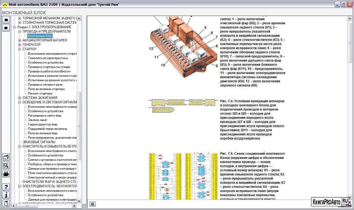354x210 pixels.
Task: Show program info with 'i' icon
Action: pyautogui.click(x=6, y=195)
